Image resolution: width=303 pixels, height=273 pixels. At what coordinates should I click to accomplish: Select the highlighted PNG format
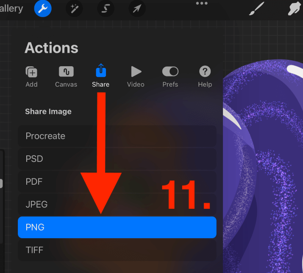point(117,227)
